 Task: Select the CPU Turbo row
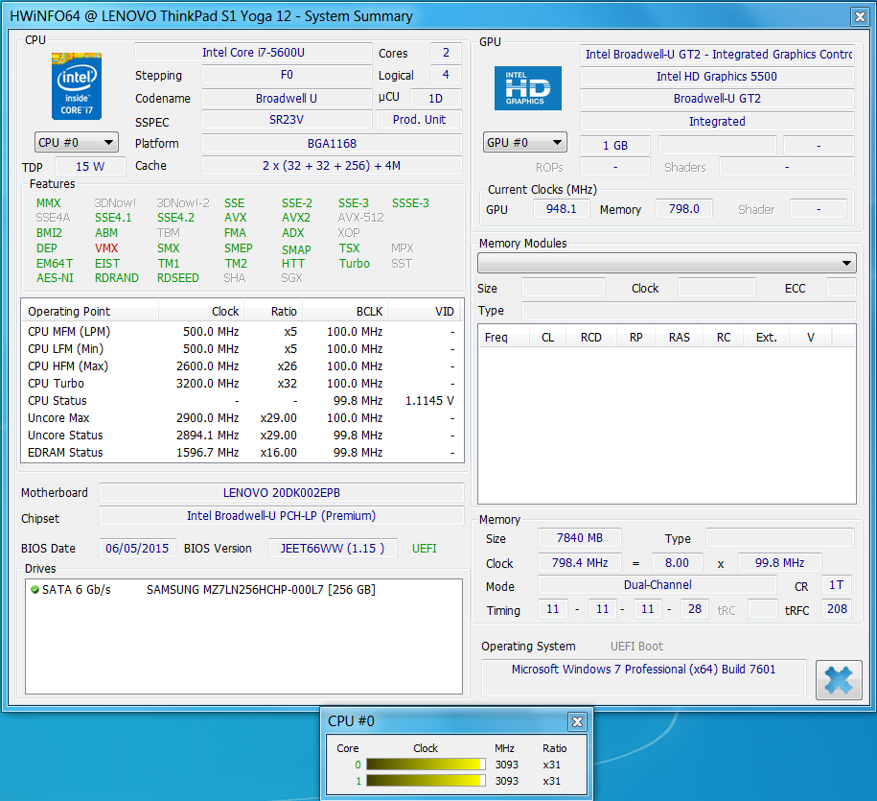coord(242,384)
